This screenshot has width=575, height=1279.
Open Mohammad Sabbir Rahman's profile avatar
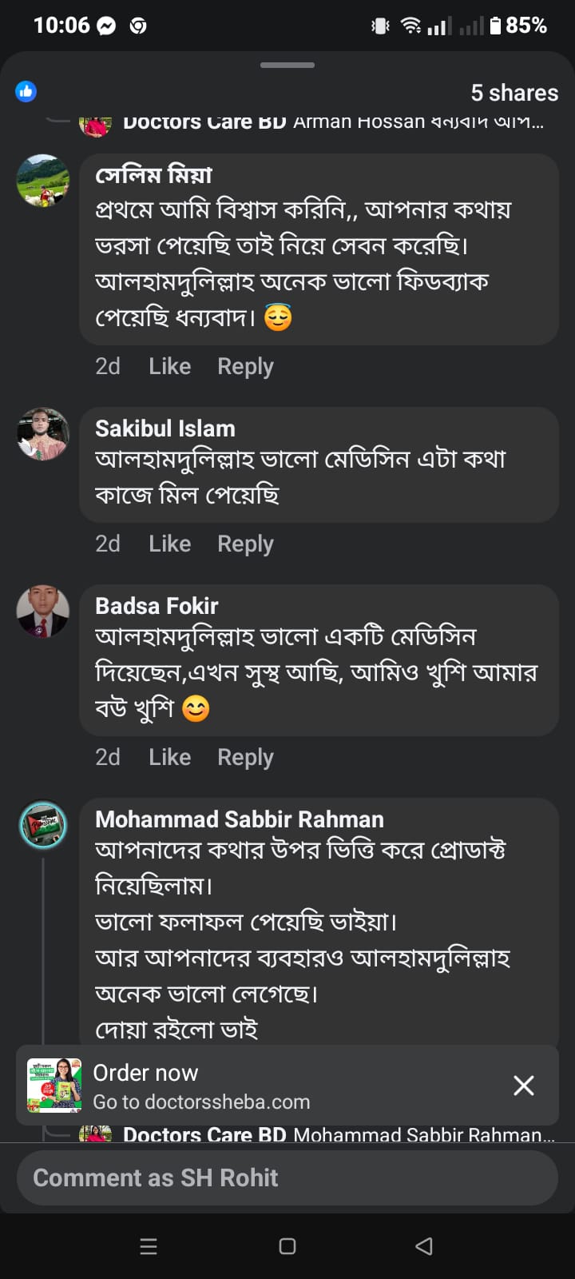(x=43, y=825)
